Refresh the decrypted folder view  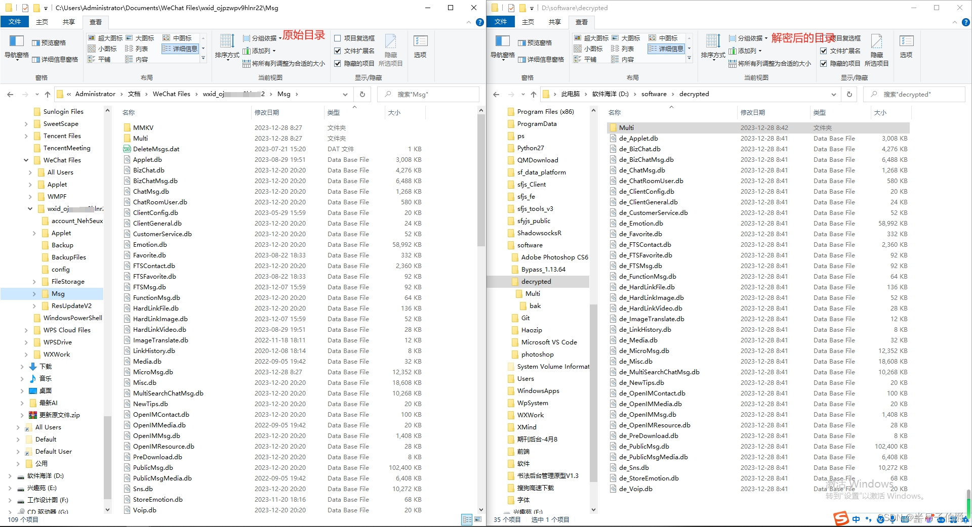849,94
